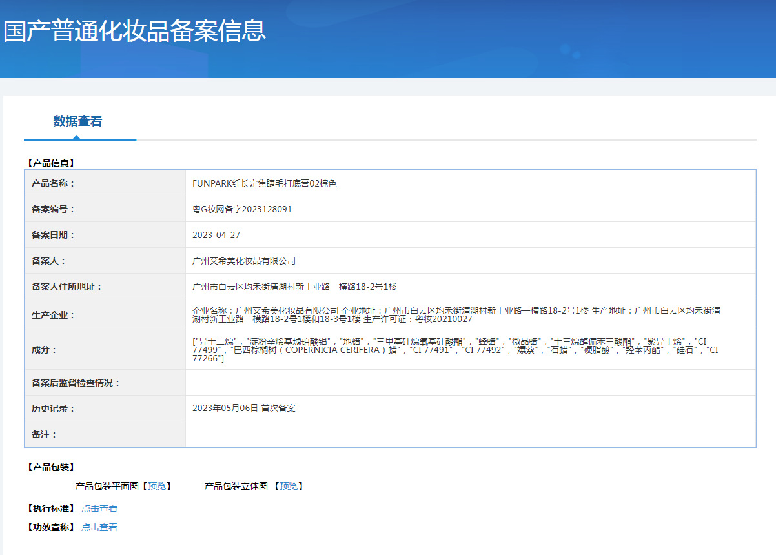Screen dimensions: 776x555
Task: Click the 成分 ingredient list text
Action: [x=455, y=350]
